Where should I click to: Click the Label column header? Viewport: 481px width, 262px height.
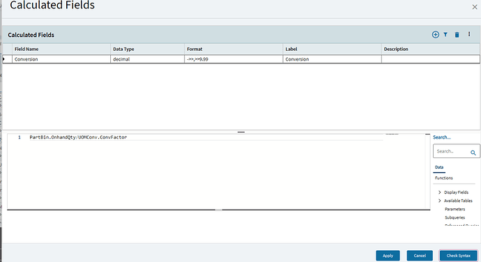[x=332, y=49]
